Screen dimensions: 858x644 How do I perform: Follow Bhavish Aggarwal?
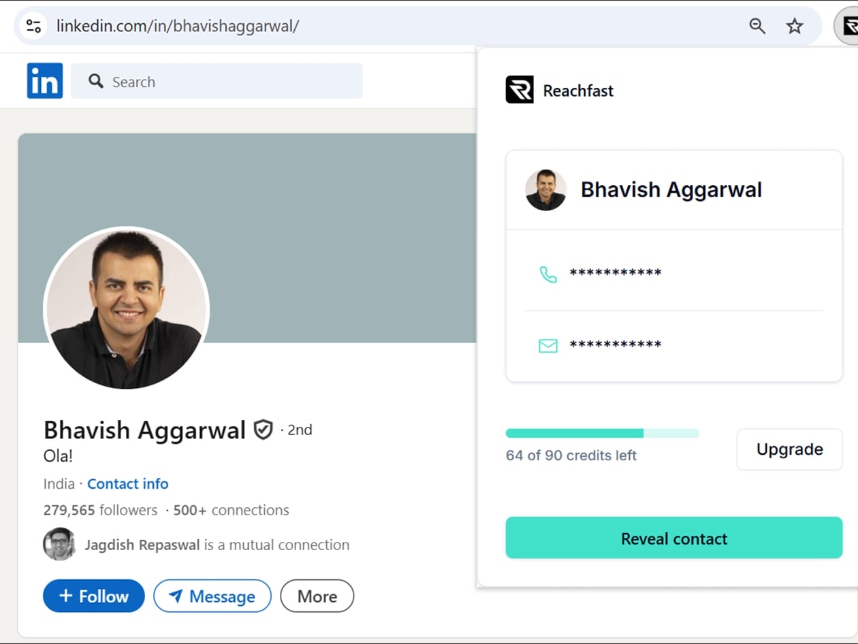pos(94,596)
